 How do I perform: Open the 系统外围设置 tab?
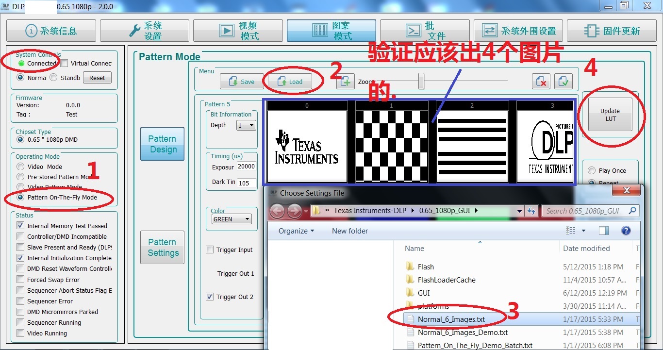pyautogui.click(x=518, y=31)
